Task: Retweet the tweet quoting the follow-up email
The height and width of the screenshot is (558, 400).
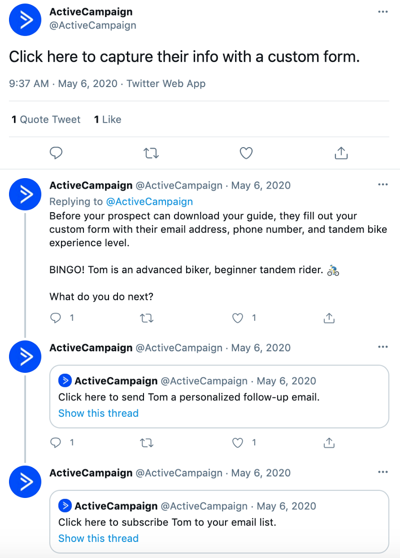Action: [x=146, y=442]
